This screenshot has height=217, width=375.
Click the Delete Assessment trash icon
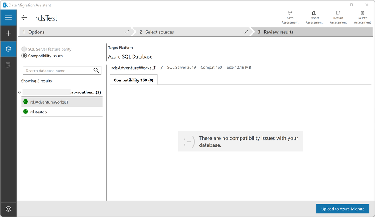click(x=362, y=13)
